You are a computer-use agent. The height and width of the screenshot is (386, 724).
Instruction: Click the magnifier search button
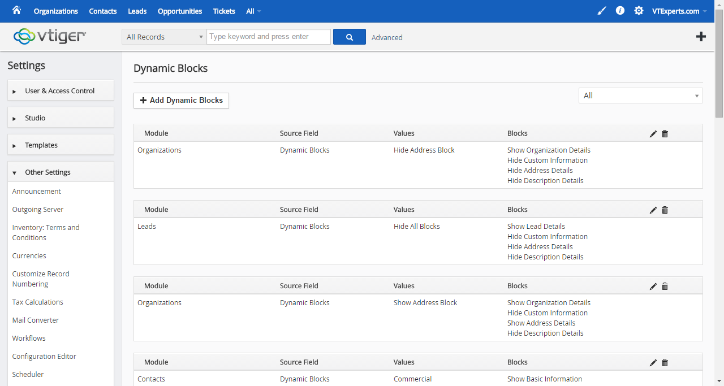point(350,37)
